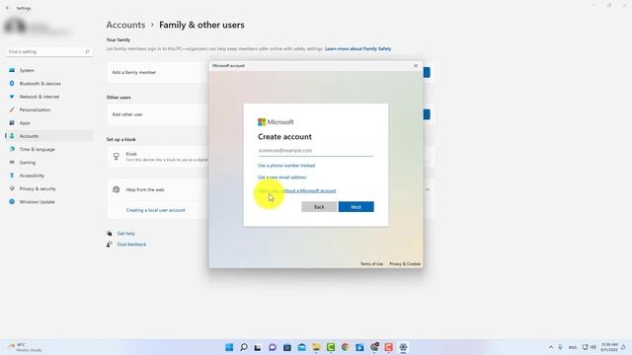Open Network & internet in the sidebar

[x=48, y=97]
